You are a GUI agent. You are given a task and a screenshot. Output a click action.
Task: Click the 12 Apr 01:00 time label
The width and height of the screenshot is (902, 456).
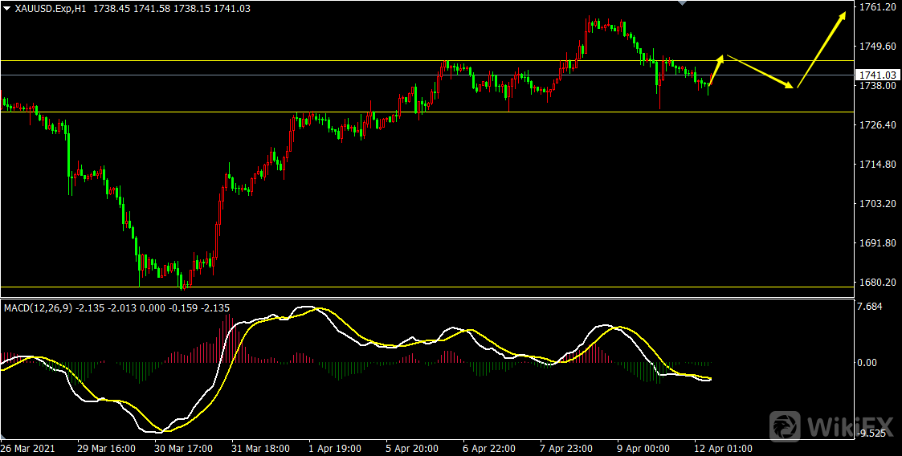(724, 448)
